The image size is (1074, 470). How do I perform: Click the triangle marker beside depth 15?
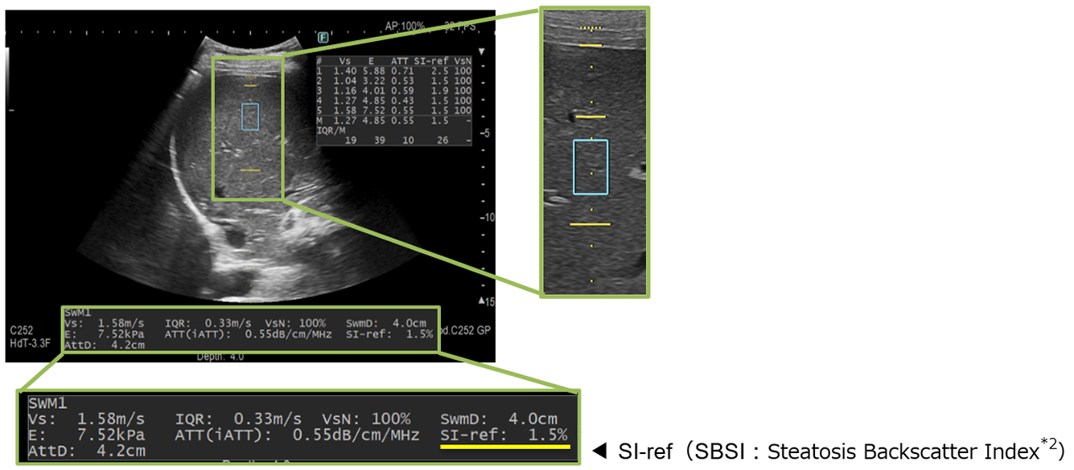click(481, 301)
